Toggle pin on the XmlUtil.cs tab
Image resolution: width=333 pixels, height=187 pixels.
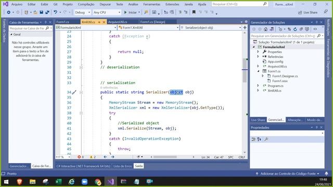[x=99, y=22]
